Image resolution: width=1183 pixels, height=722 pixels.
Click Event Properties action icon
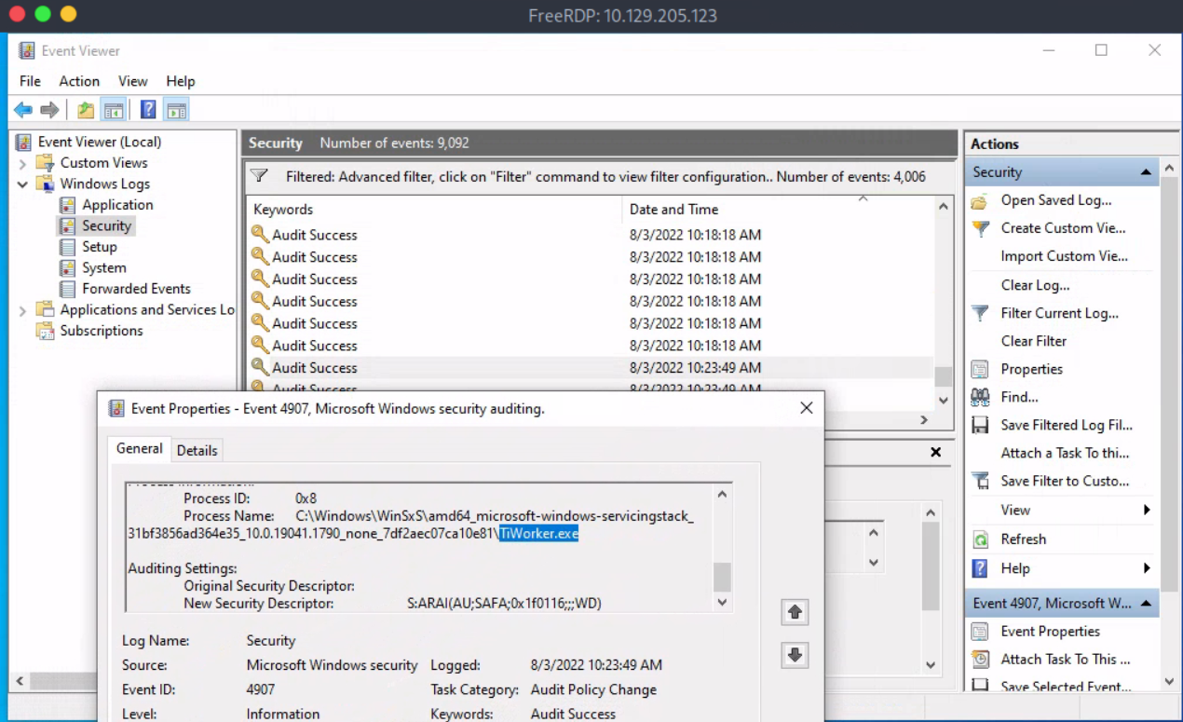pos(980,632)
